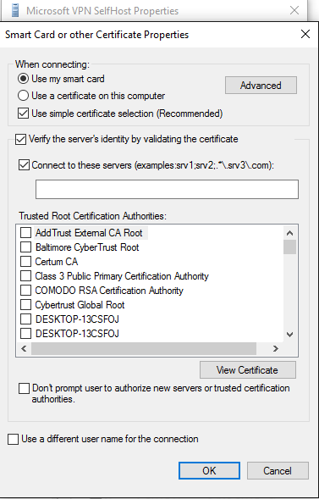Check Cybertrust Global Root

click(x=25, y=305)
